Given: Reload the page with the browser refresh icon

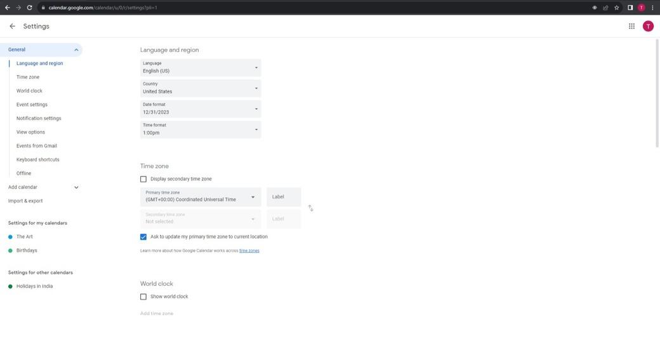Looking at the screenshot, I should (x=29, y=8).
